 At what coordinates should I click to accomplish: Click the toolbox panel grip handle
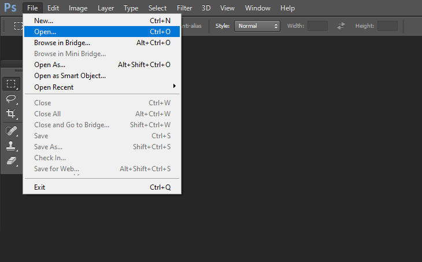(18, 71)
